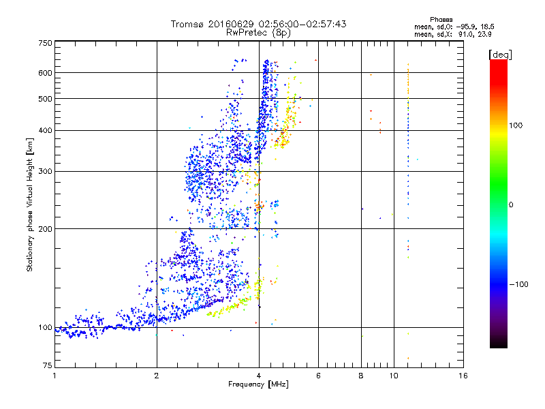Screen dimensions: 545x409
Task: Click the y-axis '750' tick label
Action: click(45, 43)
